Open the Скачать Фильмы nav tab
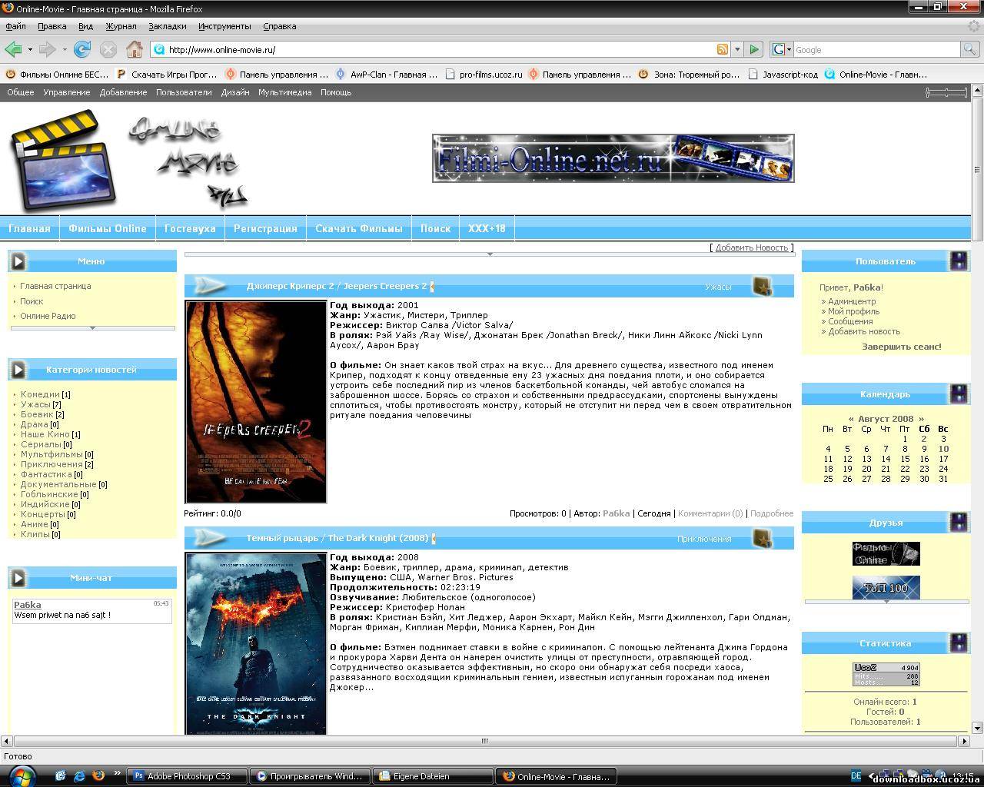 [359, 228]
